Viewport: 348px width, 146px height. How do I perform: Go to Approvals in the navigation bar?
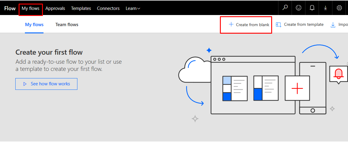(55, 8)
